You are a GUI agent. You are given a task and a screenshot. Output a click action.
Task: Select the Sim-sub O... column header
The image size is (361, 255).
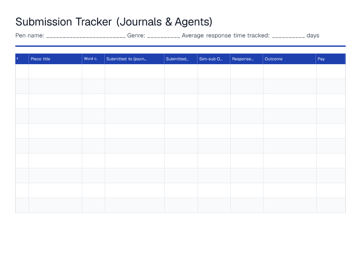[214, 59]
